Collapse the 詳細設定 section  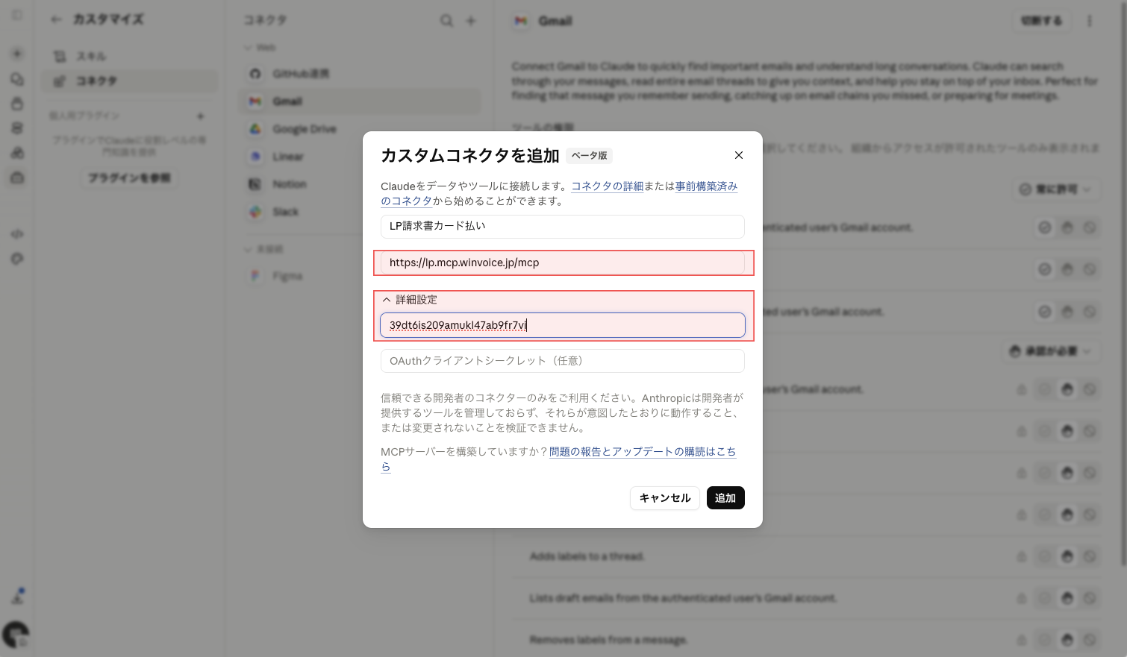[x=410, y=300]
